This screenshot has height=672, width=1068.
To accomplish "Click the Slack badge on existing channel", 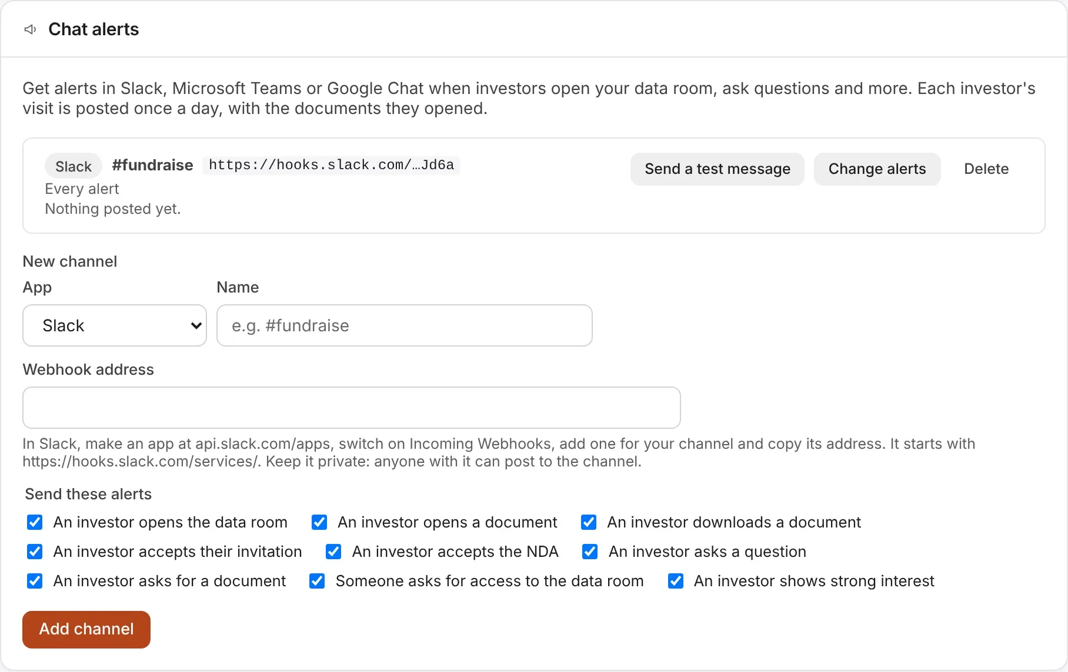I will coord(74,167).
